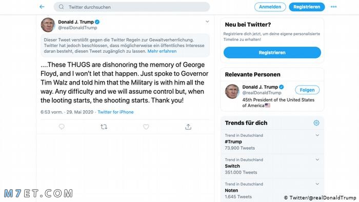Open the three-dot more menu

pos(333,7)
